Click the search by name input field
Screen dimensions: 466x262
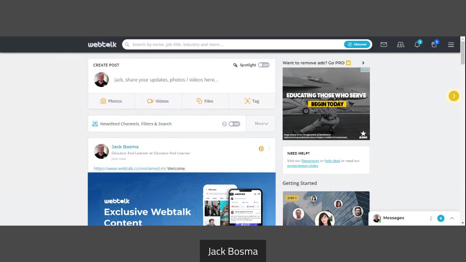coord(233,44)
